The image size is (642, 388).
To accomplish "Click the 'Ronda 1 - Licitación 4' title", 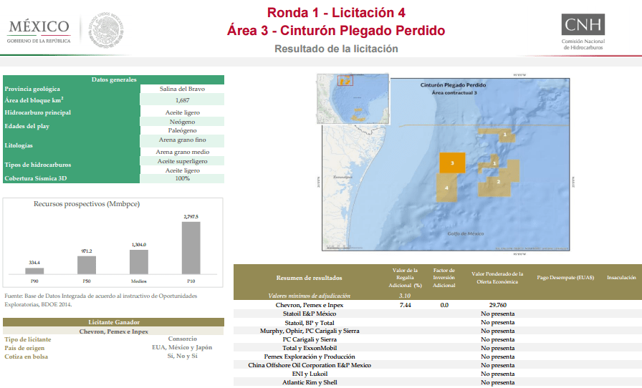I will click(336, 13).
